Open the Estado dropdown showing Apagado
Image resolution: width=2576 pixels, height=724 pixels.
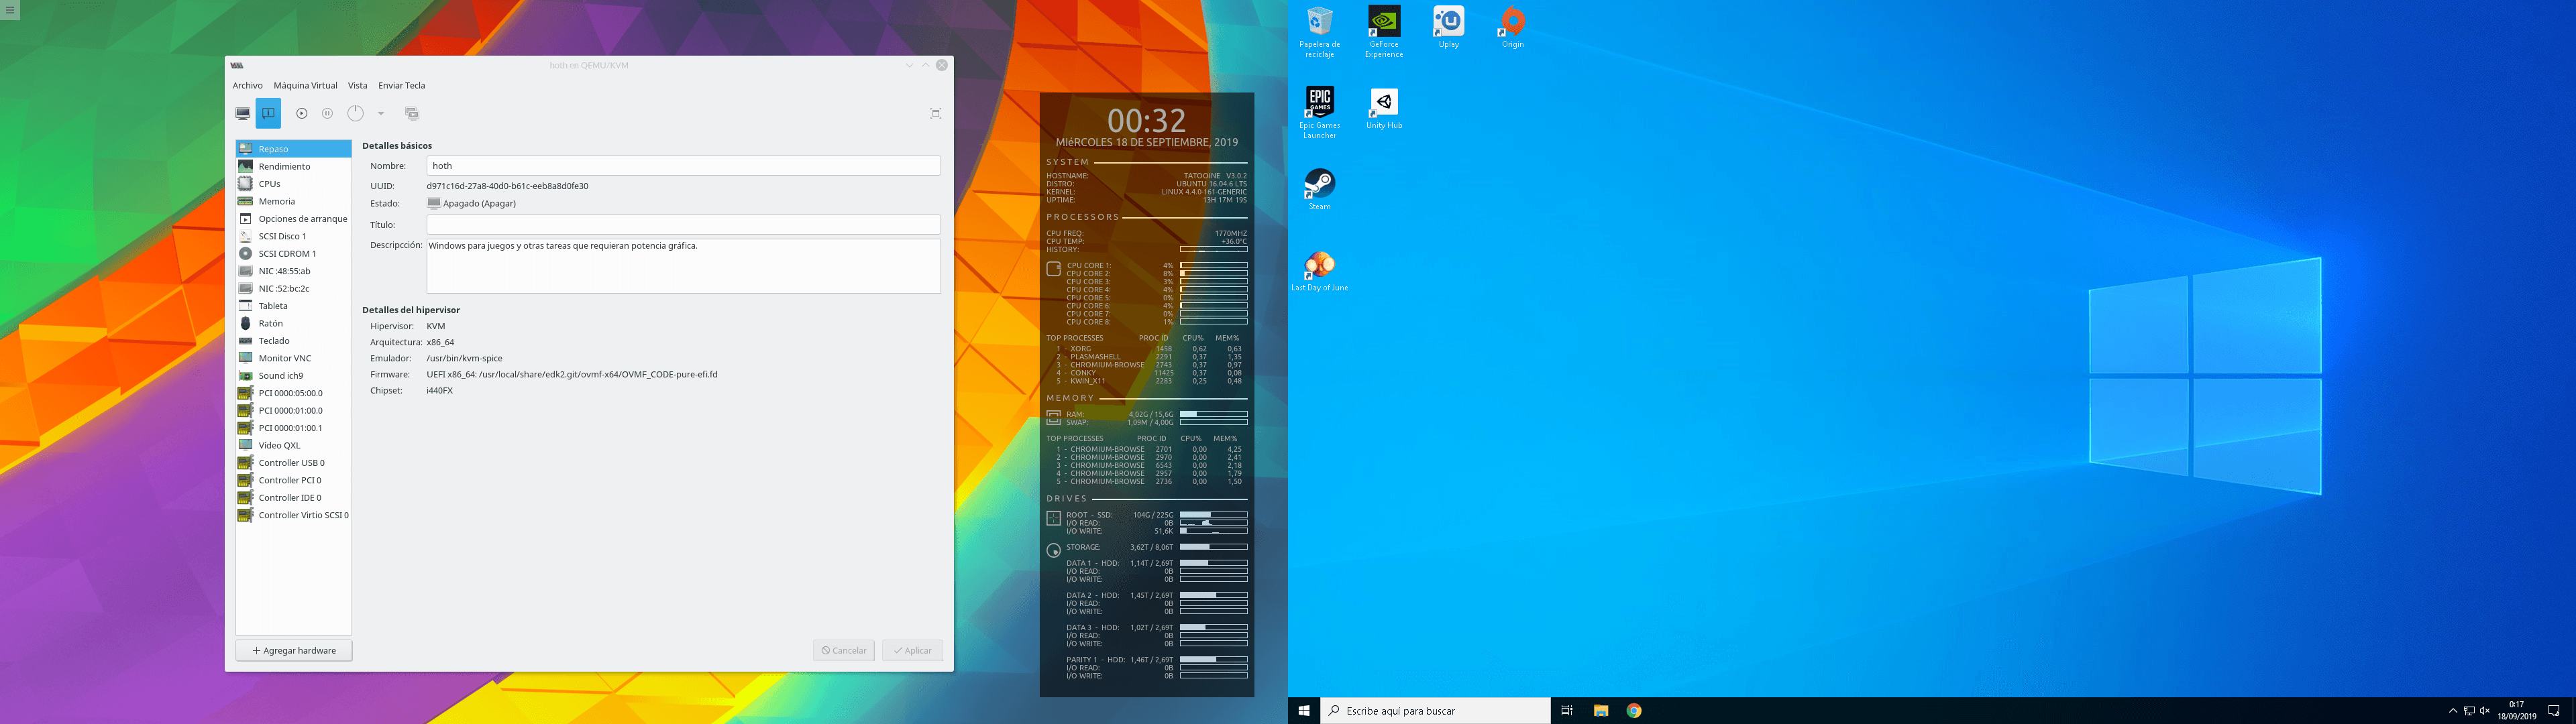[x=470, y=203]
